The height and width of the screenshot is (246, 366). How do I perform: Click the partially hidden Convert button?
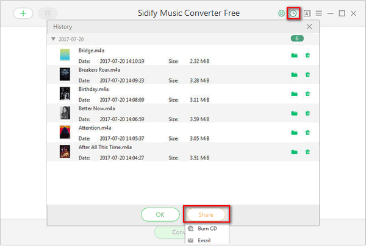click(x=170, y=232)
